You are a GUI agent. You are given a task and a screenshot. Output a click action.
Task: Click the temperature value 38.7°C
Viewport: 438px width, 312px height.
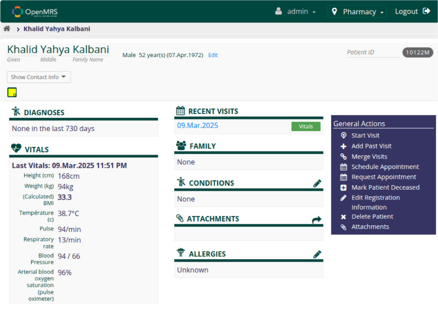(68, 214)
